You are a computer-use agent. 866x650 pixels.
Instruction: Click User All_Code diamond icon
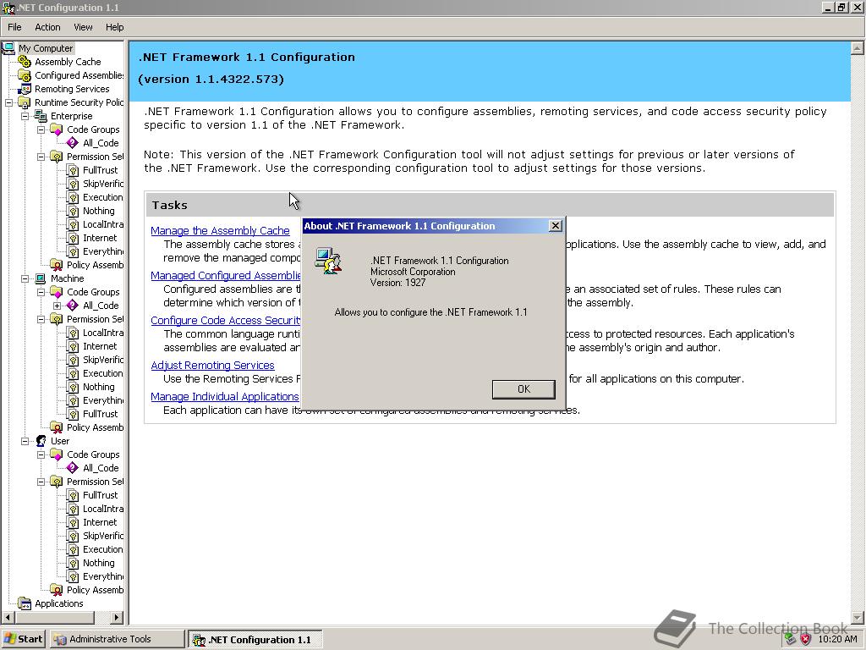coord(73,468)
